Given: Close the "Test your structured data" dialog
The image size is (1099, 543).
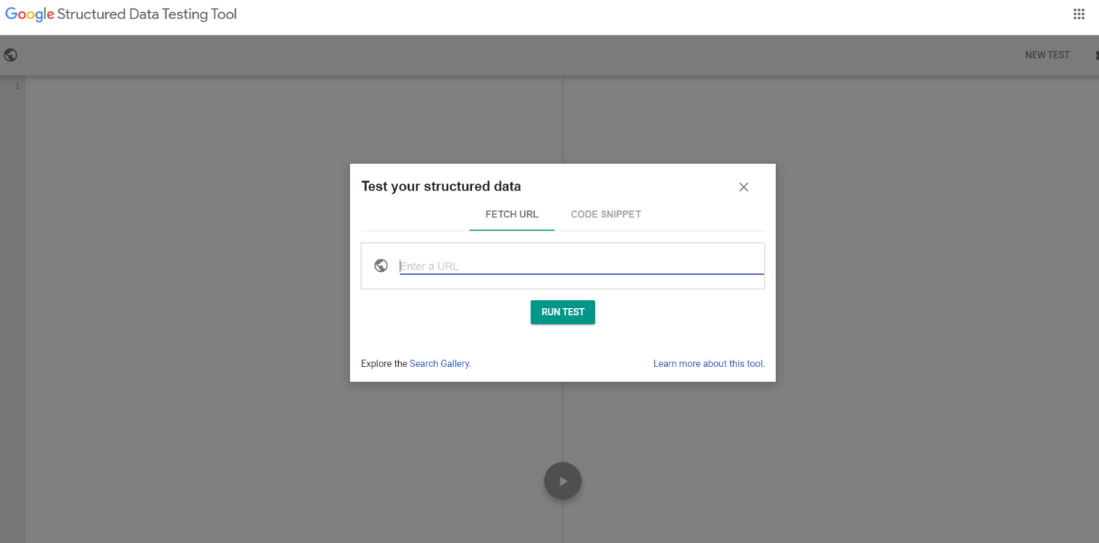Looking at the screenshot, I should pos(743,187).
